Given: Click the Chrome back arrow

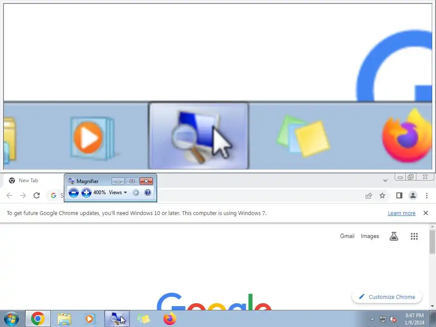Looking at the screenshot, I should click(x=9, y=195).
